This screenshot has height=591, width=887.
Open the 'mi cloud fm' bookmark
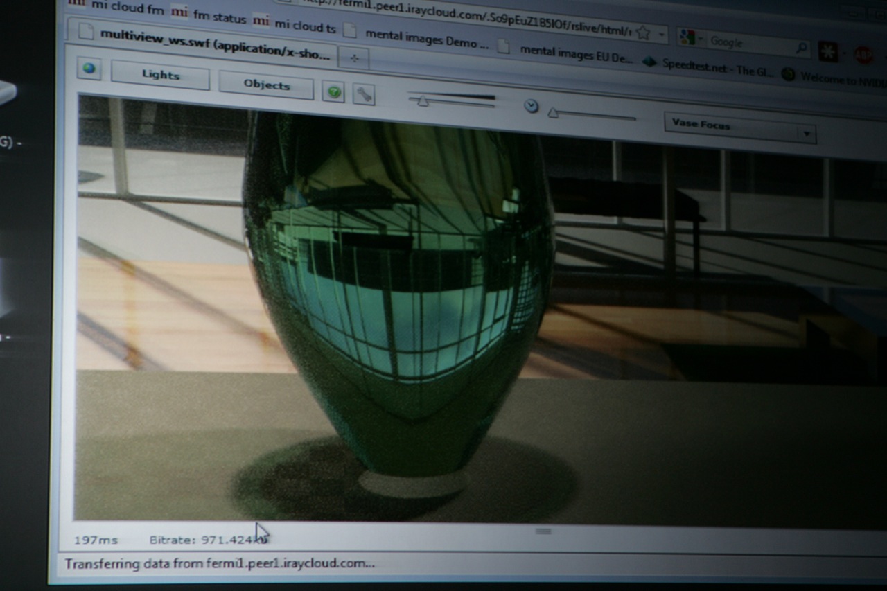pyautogui.click(x=118, y=8)
